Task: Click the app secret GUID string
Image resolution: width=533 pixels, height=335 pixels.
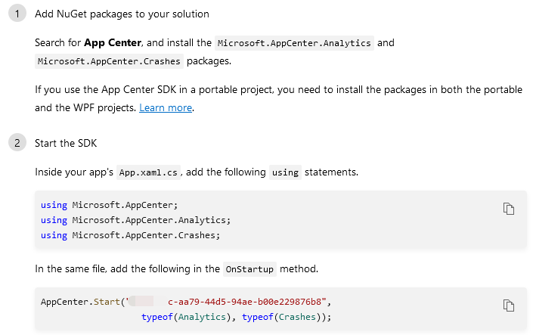Action: [226, 302]
